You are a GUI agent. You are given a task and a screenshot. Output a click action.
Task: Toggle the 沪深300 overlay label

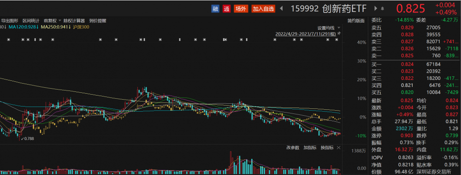coord(81,27)
